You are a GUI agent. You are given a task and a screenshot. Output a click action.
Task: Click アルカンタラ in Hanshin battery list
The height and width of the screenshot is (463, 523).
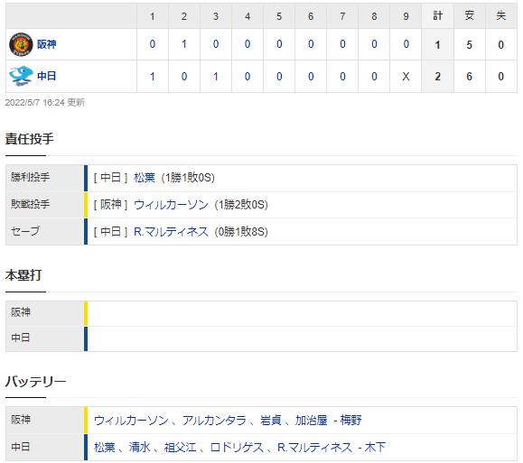click(x=214, y=421)
